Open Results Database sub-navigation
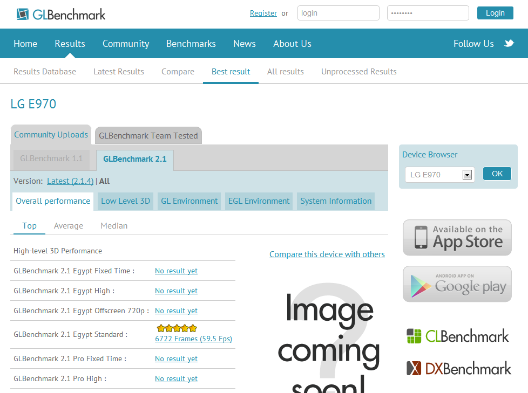This screenshot has height=393, width=528. click(45, 72)
